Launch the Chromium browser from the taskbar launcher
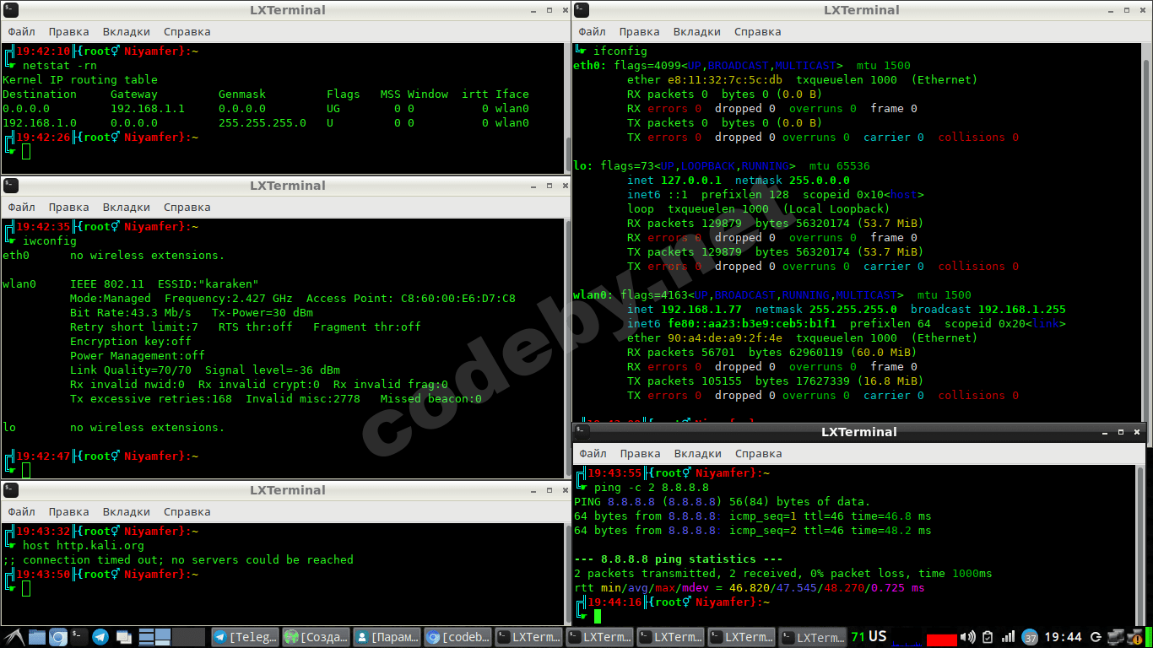The width and height of the screenshot is (1153, 648). point(58,637)
